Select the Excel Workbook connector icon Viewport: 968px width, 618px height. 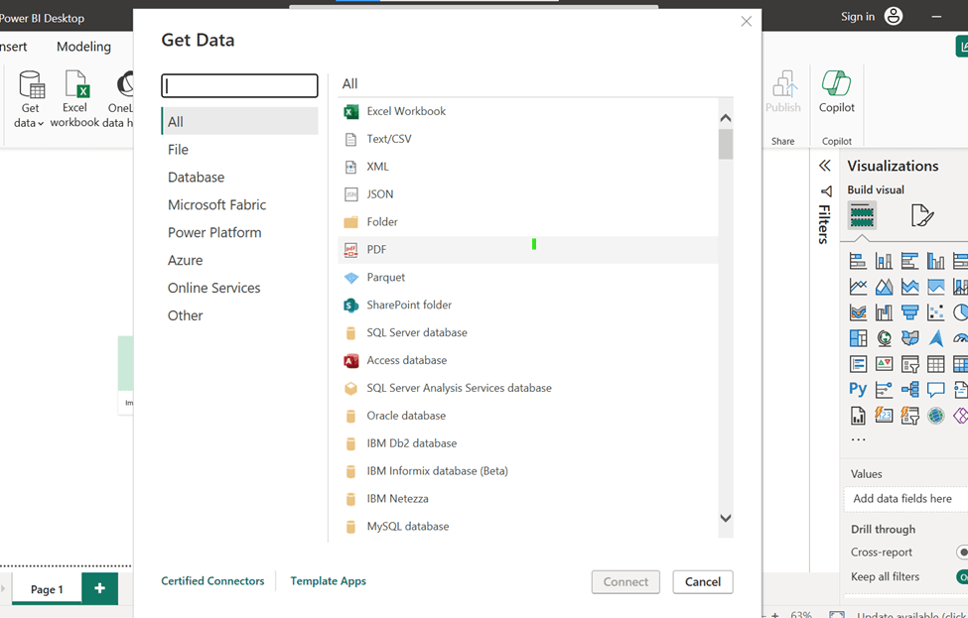350,111
